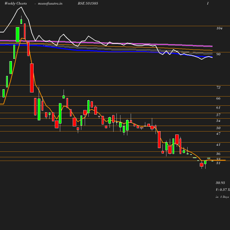Click the 54 price level label
This screenshot has height=230, width=230.
(x=218, y=121)
